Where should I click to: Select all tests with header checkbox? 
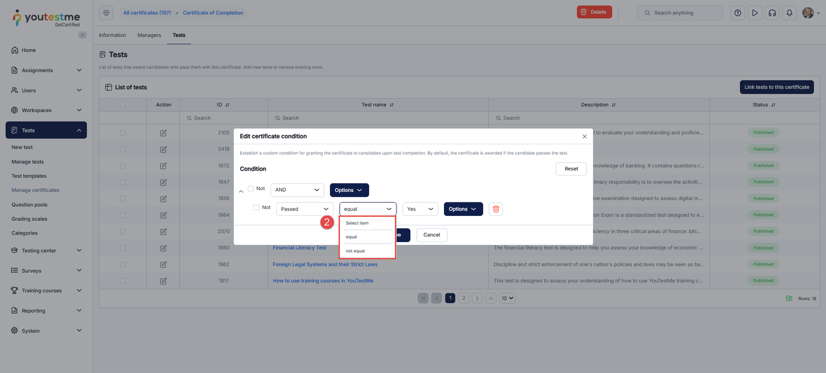[123, 105]
